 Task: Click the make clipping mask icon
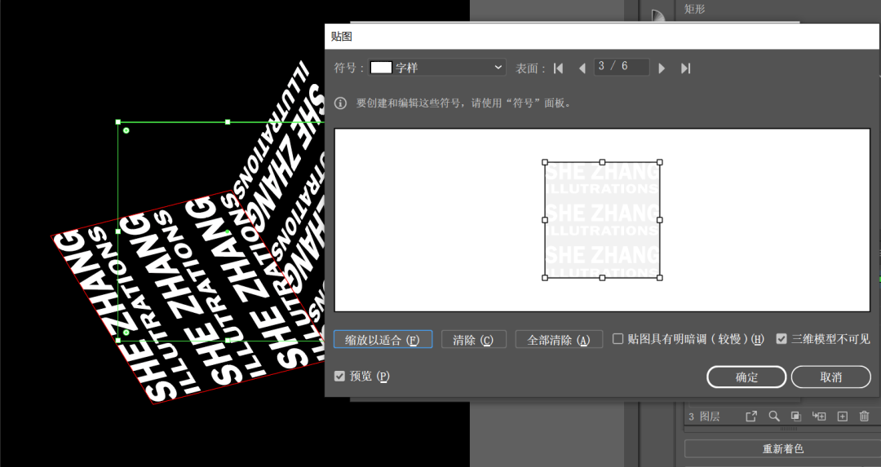(x=795, y=416)
